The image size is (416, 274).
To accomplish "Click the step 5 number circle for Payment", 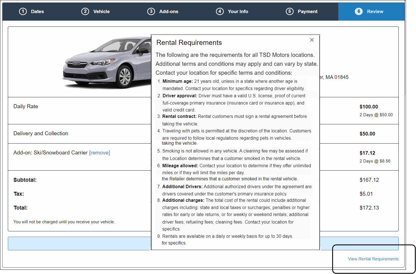I will click(290, 11).
